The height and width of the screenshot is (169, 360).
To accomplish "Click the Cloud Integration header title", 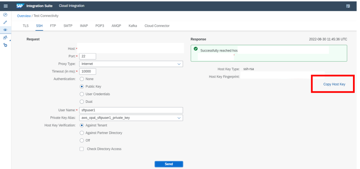I will [72, 6].
